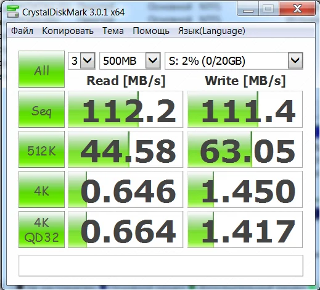The height and width of the screenshot is (290, 320).
Task: Open the Помощь menu
Action: (151, 31)
